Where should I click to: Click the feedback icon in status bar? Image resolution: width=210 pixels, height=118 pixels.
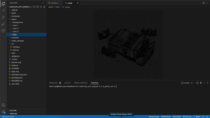pyautogui.click(x=203, y=117)
